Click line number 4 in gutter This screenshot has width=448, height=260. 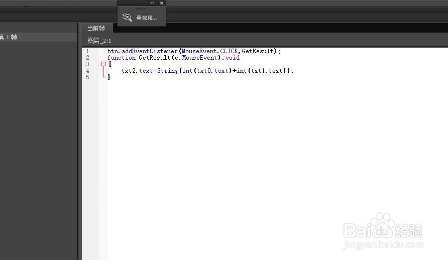[x=88, y=70]
